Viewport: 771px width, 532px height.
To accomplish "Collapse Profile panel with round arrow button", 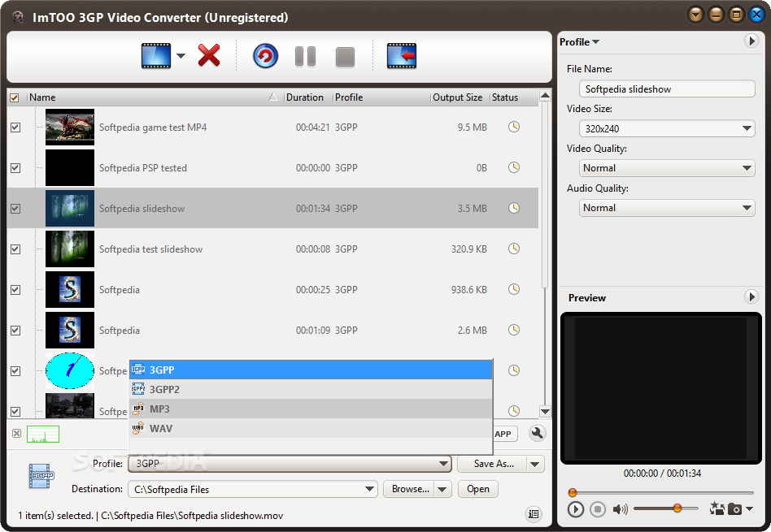I will 751,41.
